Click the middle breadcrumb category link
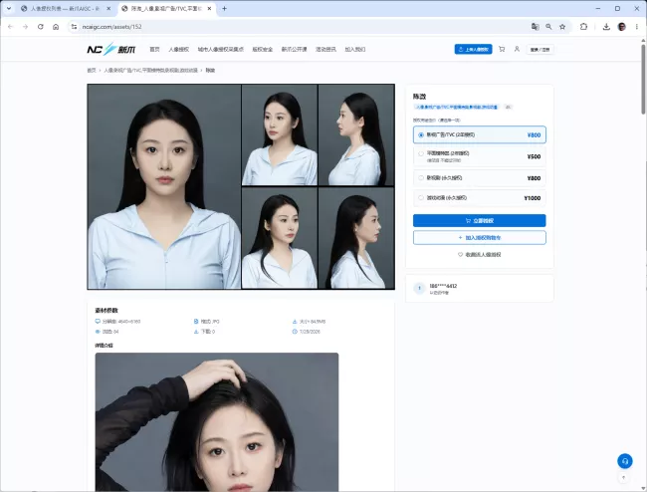The height and width of the screenshot is (492, 647). click(x=150, y=70)
